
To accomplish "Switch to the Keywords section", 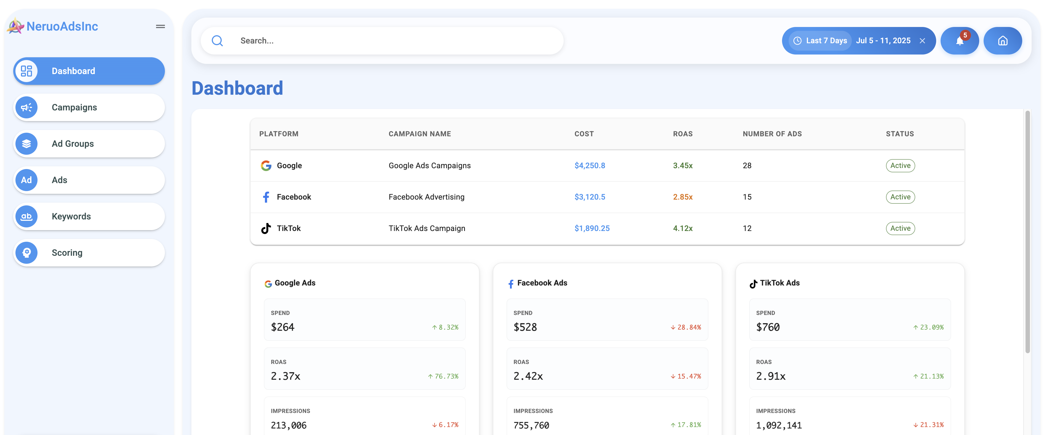I will (x=71, y=216).
